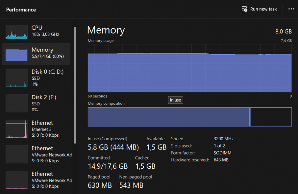Click the Run new task label
This screenshot has width=298, height=194.
pos(263,9)
